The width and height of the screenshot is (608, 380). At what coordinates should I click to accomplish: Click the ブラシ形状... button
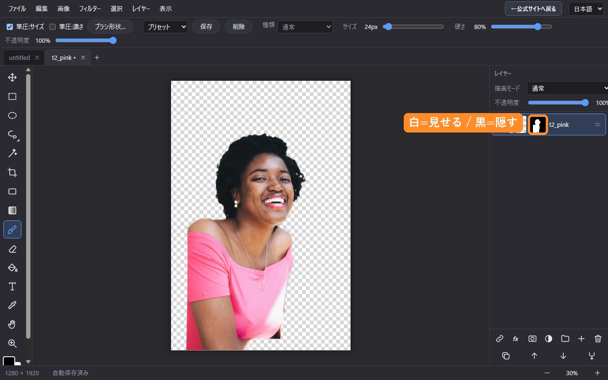[110, 27]
